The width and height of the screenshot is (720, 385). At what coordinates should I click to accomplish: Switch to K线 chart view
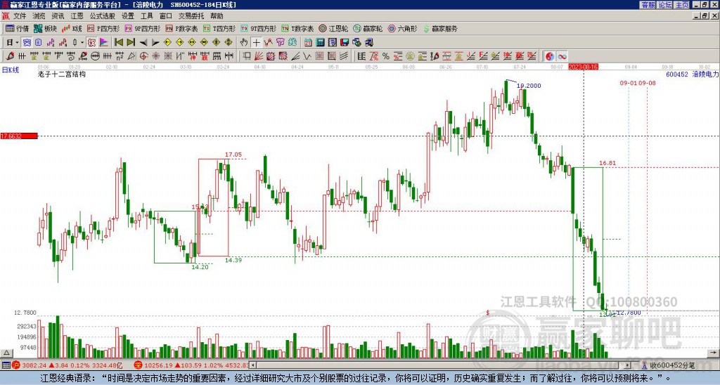72,28
